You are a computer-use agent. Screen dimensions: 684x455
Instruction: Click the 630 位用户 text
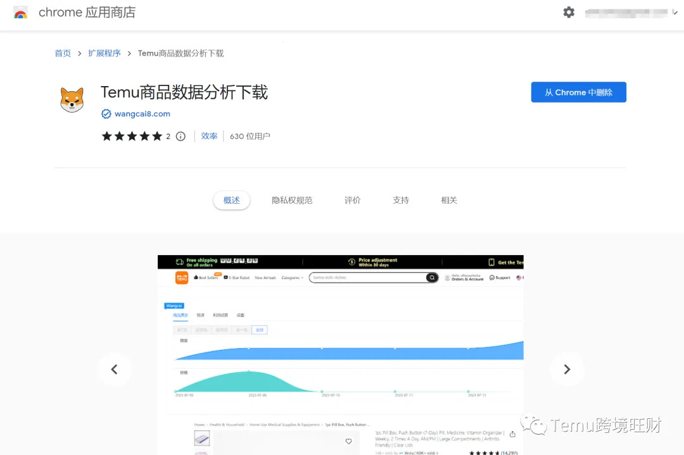(250, 137)
